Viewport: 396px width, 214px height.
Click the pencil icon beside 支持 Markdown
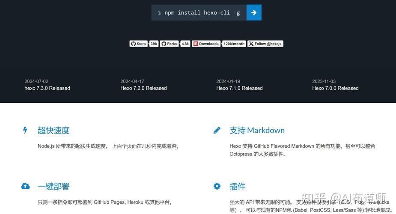coord(217,130)
